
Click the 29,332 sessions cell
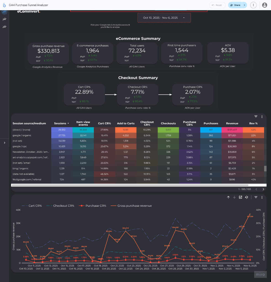pos(62,130)
